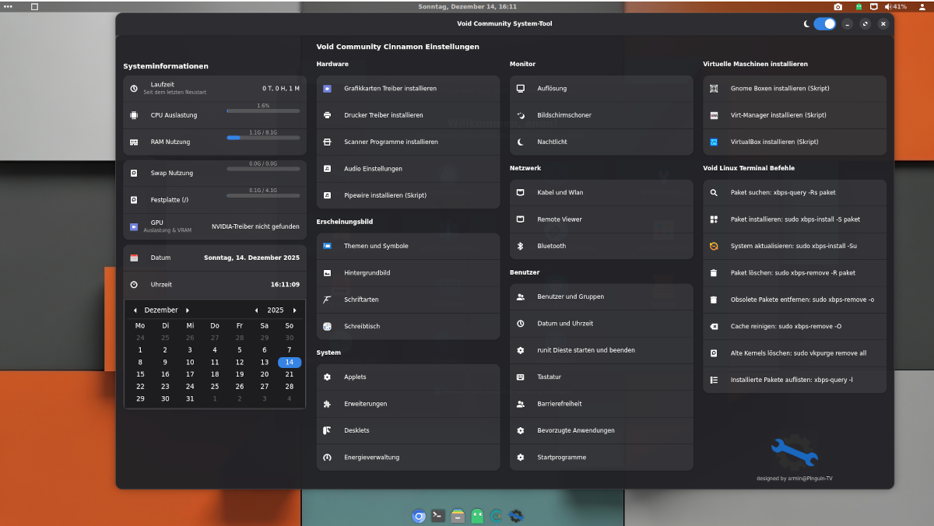The image size is (934, 526).
Task: Click the moon icon beside Nachtlicht
Action: [x=521, y=142]
